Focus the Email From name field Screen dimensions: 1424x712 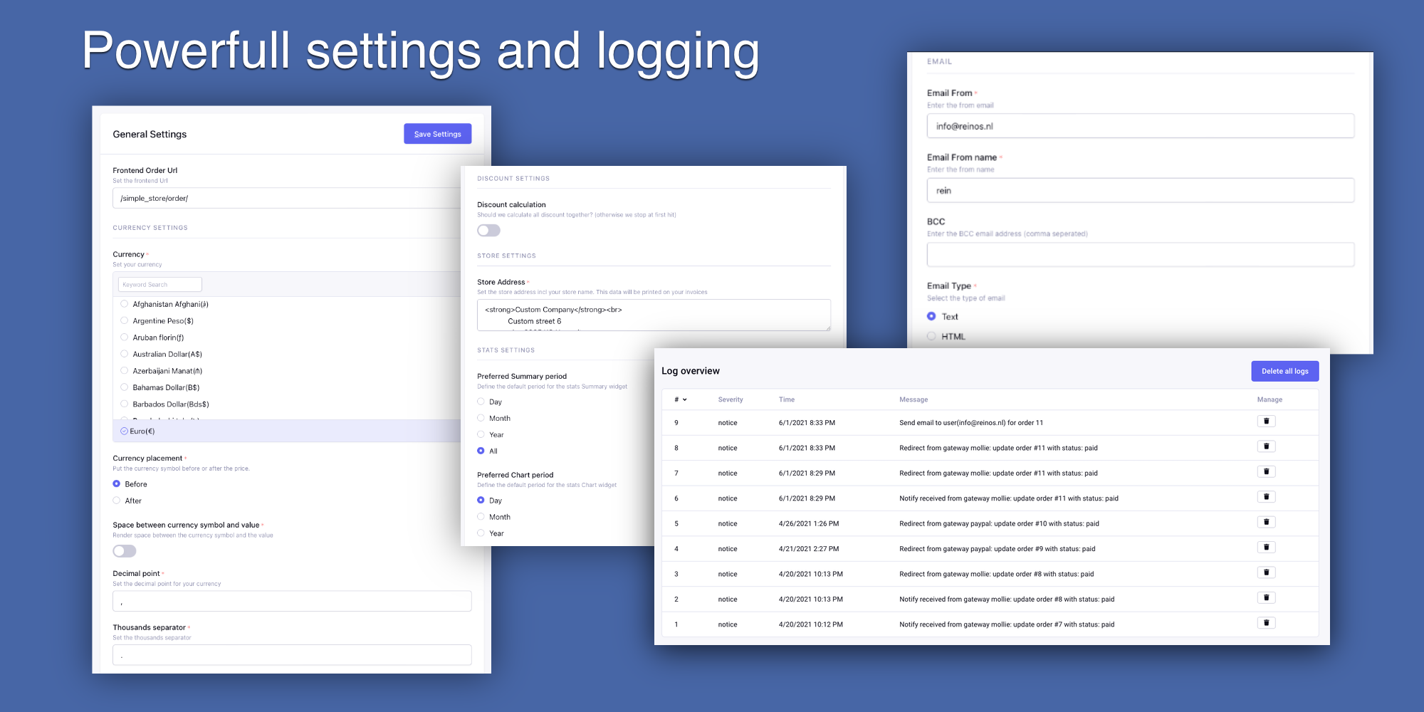(x=1141, y=190)
